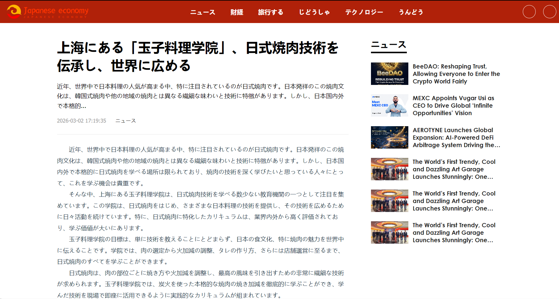Select 財経 in the top navigation
This screenshot has height=299, width=559.
coord(236,12)
